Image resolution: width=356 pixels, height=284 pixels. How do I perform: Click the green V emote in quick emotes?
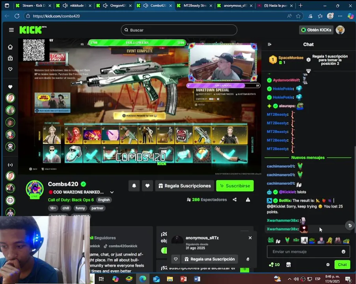coord(287,240)
